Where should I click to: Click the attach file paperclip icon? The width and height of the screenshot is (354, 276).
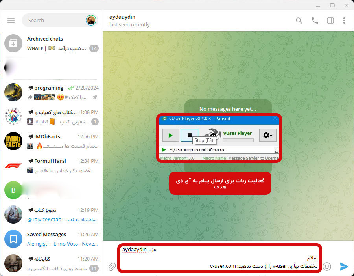pyautogui.click(x=112, y=267)
